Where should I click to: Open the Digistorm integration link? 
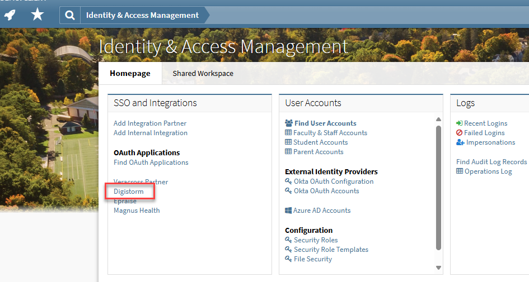[129, 192]
